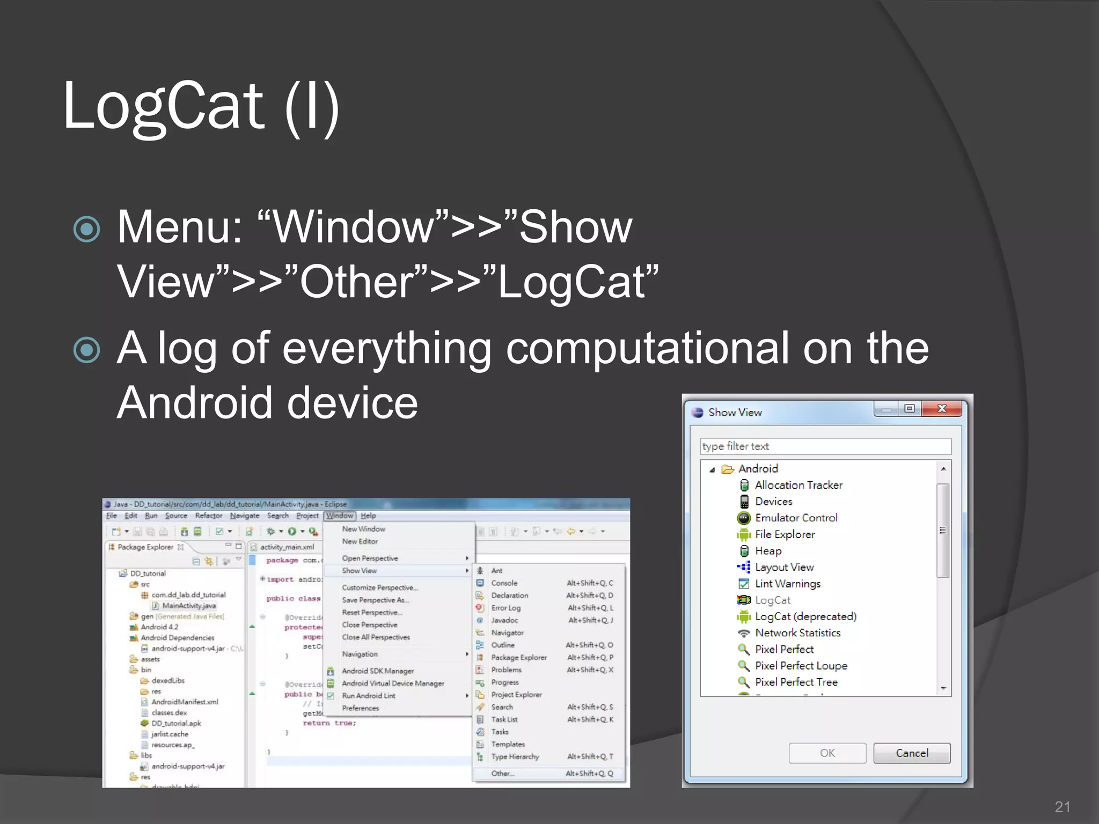Expand the Run Android Lint submenu arrow

pos(467,696)
